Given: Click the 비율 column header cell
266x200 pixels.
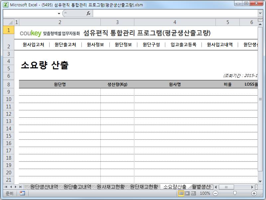Looking at the screenshot, I should pyautogui.click(x=228, y=84).
